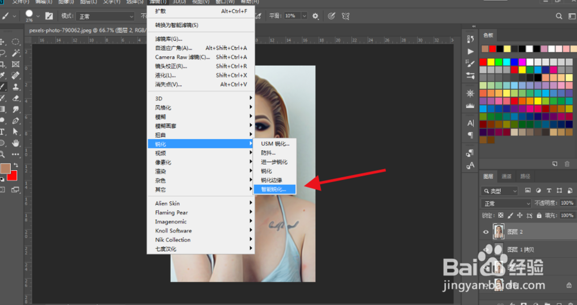Choose 防抖 from sharpen submenu
The image size is (577, 305).
[275, 152]
